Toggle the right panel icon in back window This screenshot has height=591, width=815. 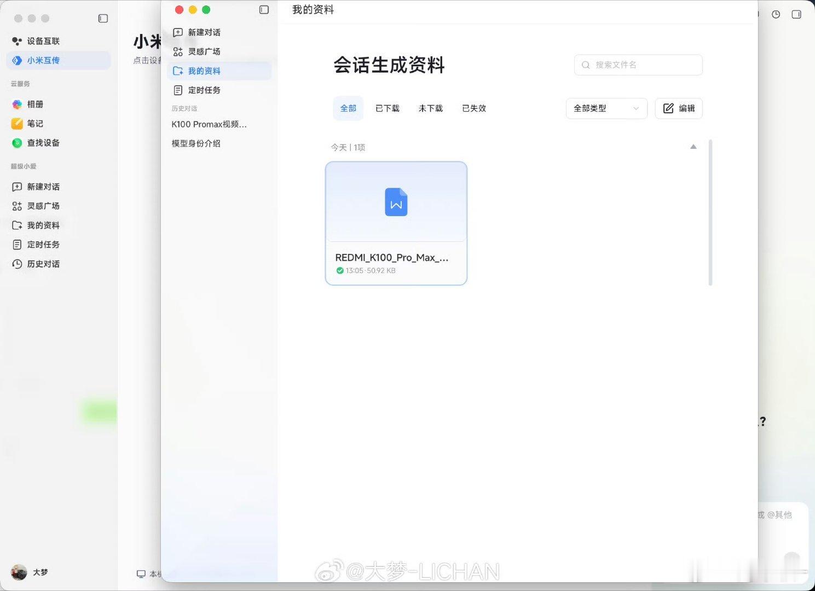click(796, 15)
